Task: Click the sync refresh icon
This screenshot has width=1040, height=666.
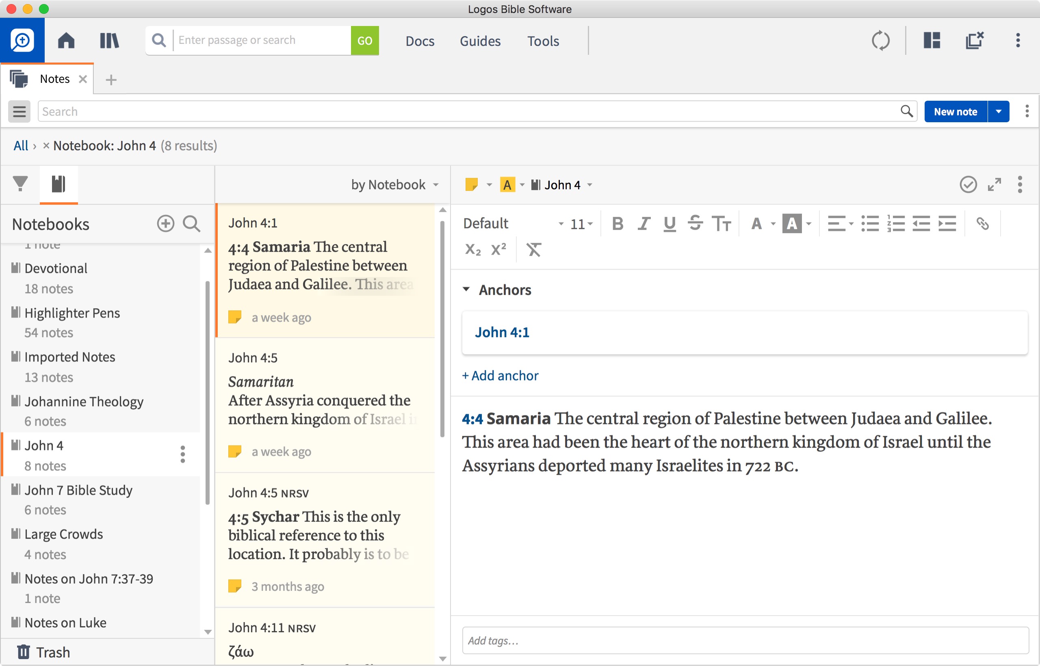Action: tap(880, 41)
